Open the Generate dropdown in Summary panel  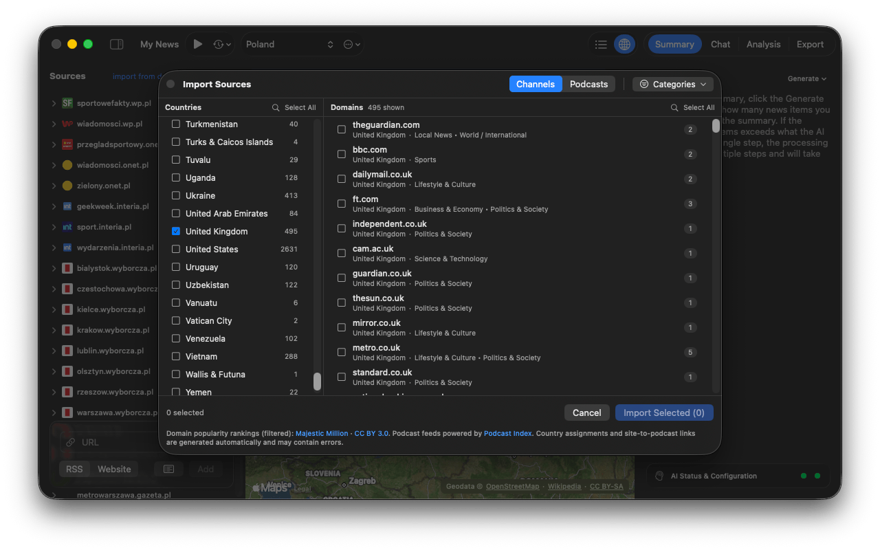coord(807,78)
